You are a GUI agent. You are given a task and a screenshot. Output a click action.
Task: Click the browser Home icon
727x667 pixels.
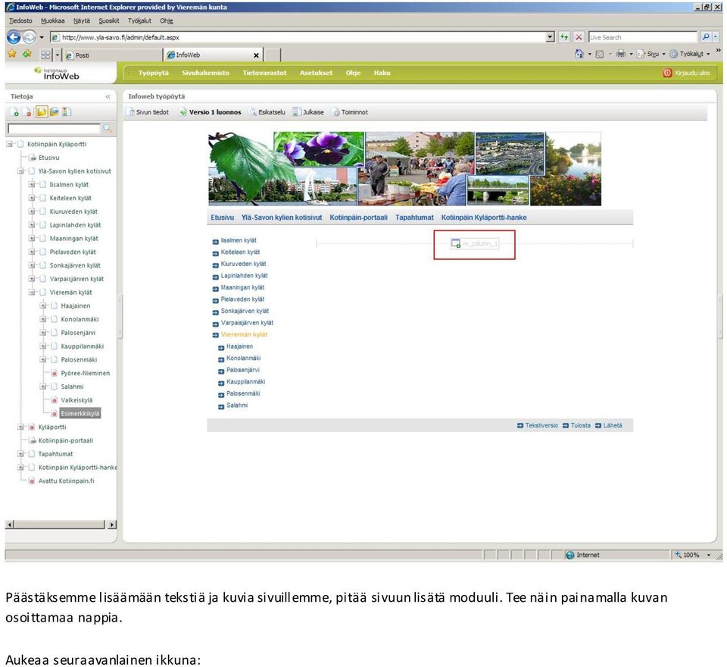point(579,54)
